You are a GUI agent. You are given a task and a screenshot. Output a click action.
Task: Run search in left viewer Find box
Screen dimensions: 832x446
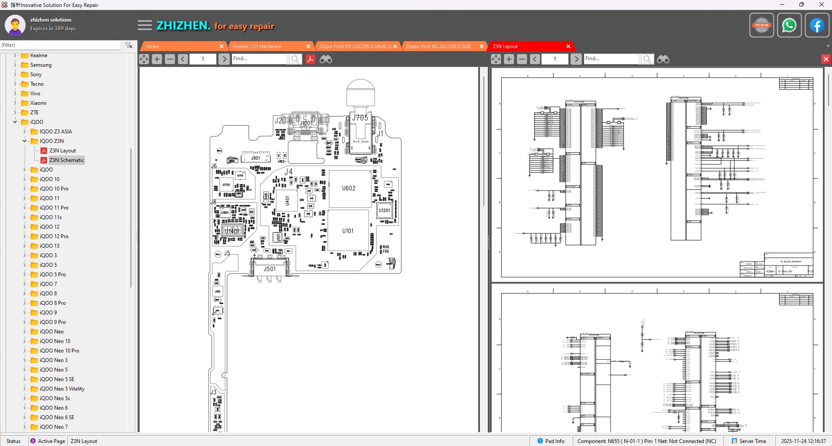click(x=295, y=59)
